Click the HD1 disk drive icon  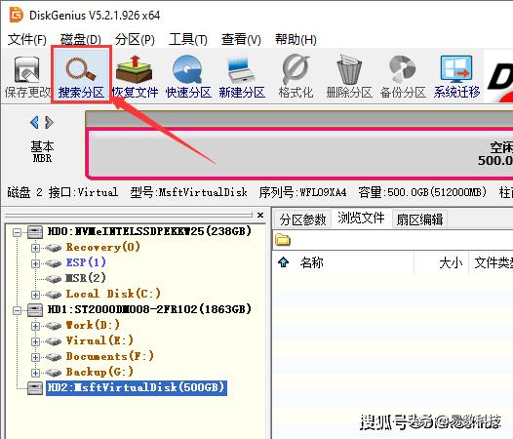tap(35, 310)
